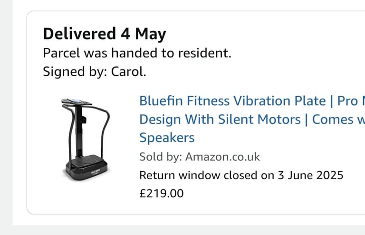Click "Return window closed on" text

[x=207, y=175]
